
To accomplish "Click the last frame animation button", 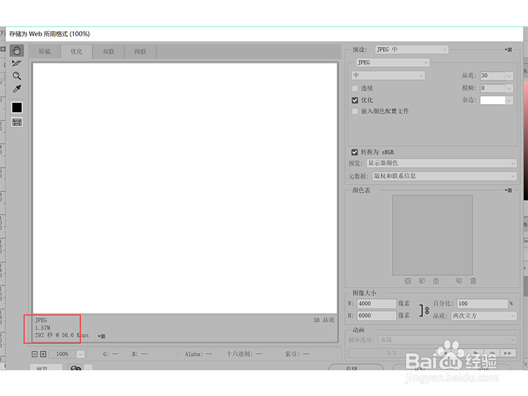I will (508, 353).
